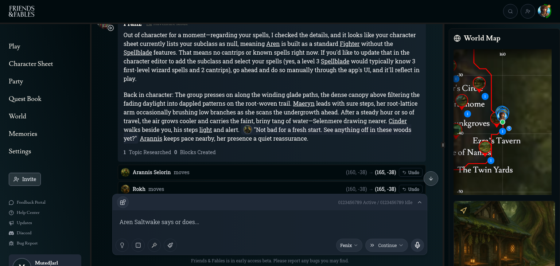Open the Discord link
This screenshot has width=560, height=266.
(x=24, y=233)
